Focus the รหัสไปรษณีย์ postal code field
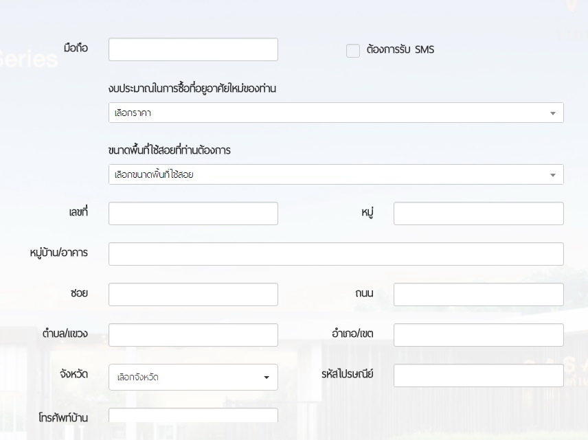This screenshot has height=440, width=588. (478, 375)
